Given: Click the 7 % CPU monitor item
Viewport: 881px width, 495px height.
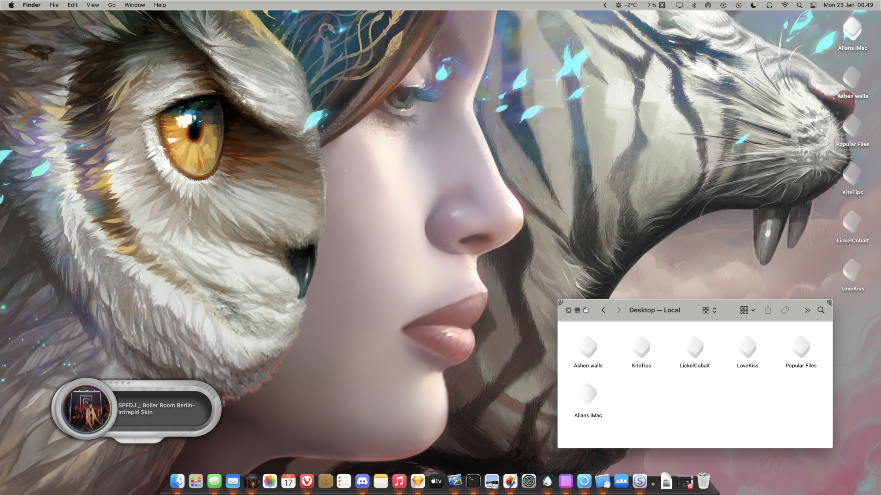Looking at the screenshot, I should tap(656, 5).
